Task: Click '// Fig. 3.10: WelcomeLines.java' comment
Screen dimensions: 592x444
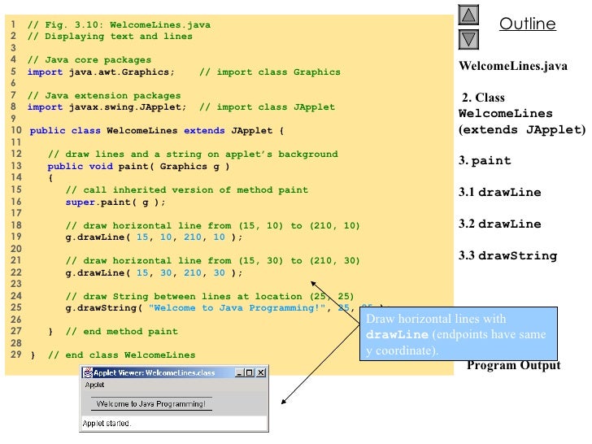Action: 119,25
